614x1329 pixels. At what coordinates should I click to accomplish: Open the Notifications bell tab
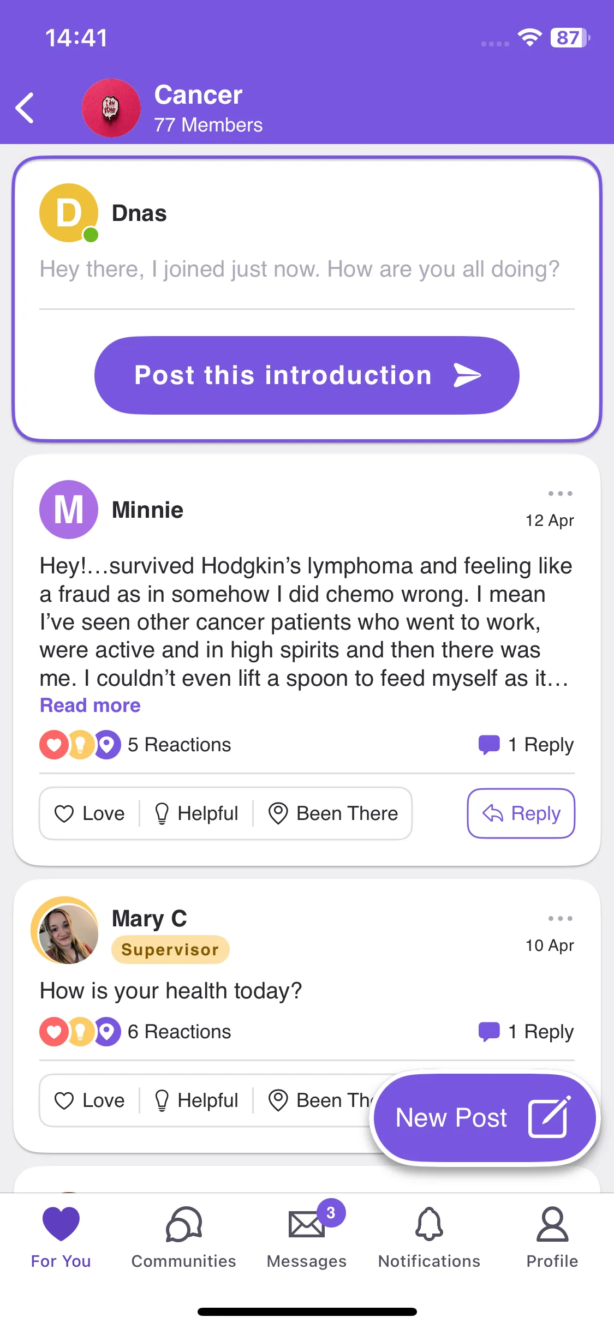430,1237
